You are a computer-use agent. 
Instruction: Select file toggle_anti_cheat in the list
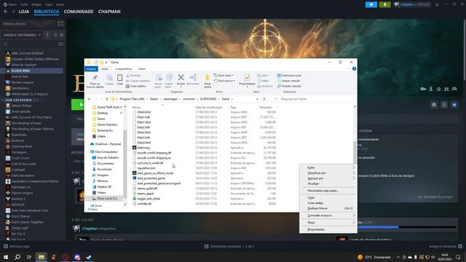(149, 199)
